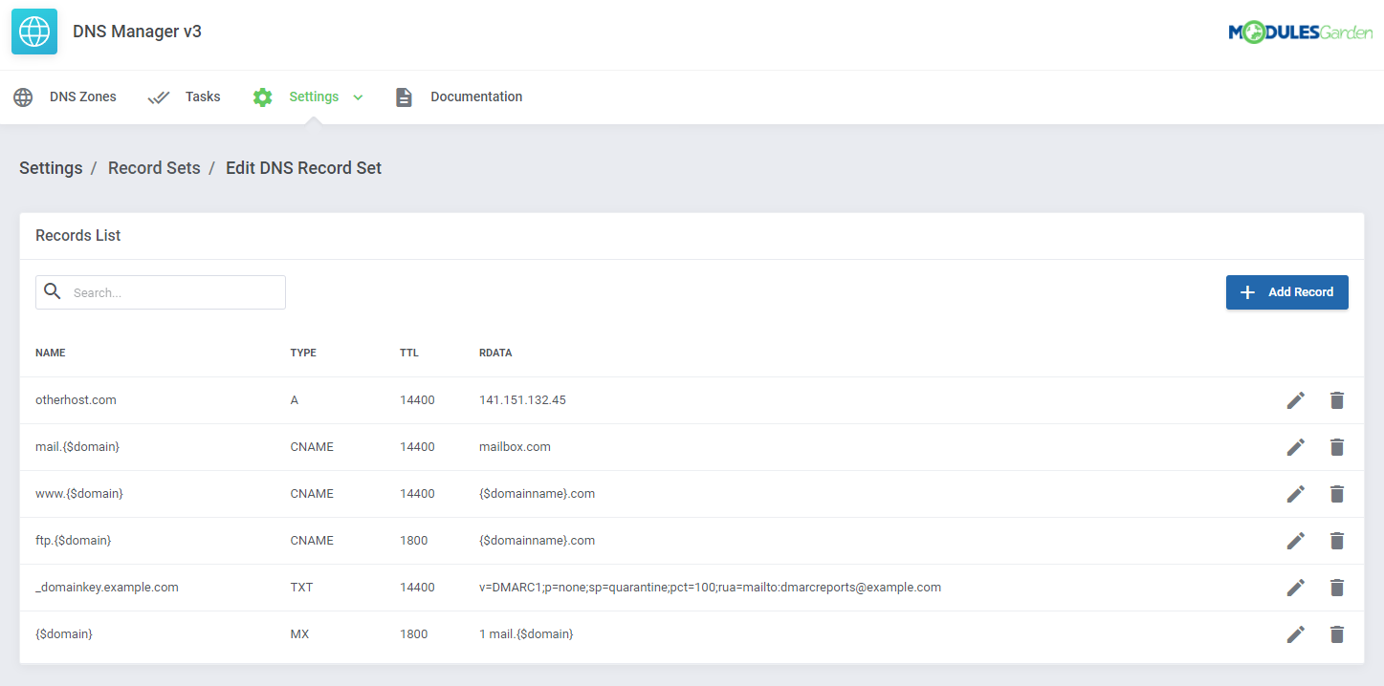Open the Documentation menu item
This screenshot has width=1384, height=686.
(x=476, y=96)
